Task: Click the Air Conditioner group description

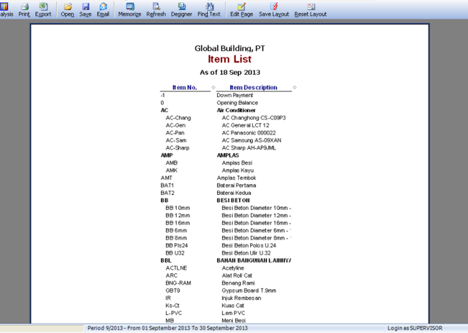Action: [236, 110]
